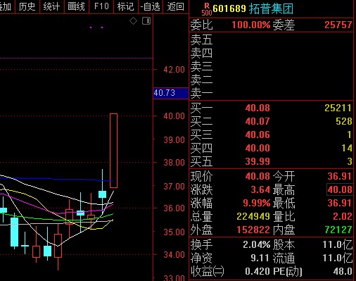Screen dimensions: 356x281
Task: Select the 卖一 order row
Action: (x=271, y=93)
